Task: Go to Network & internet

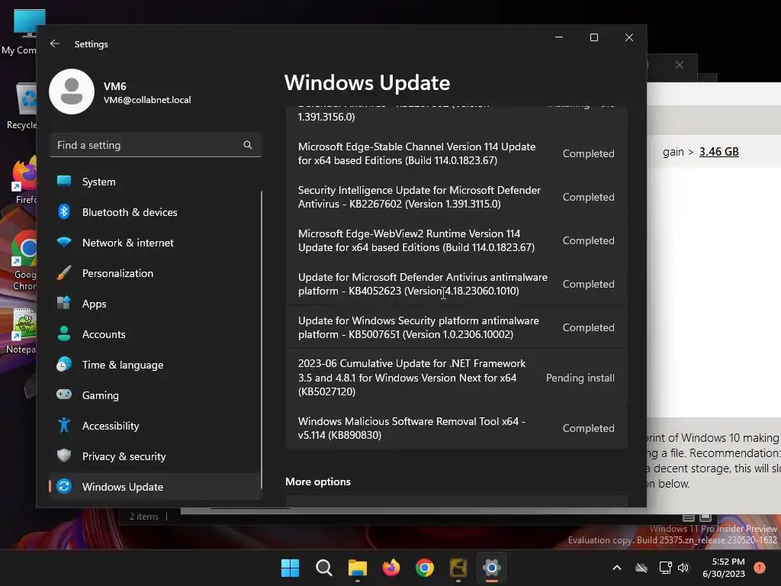Action: [x=155, y=243]
